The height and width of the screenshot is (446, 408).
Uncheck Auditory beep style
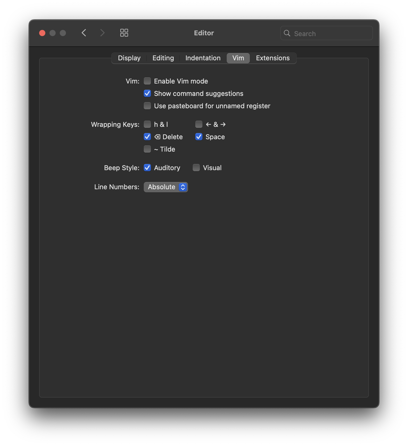[x=147, y=168]
